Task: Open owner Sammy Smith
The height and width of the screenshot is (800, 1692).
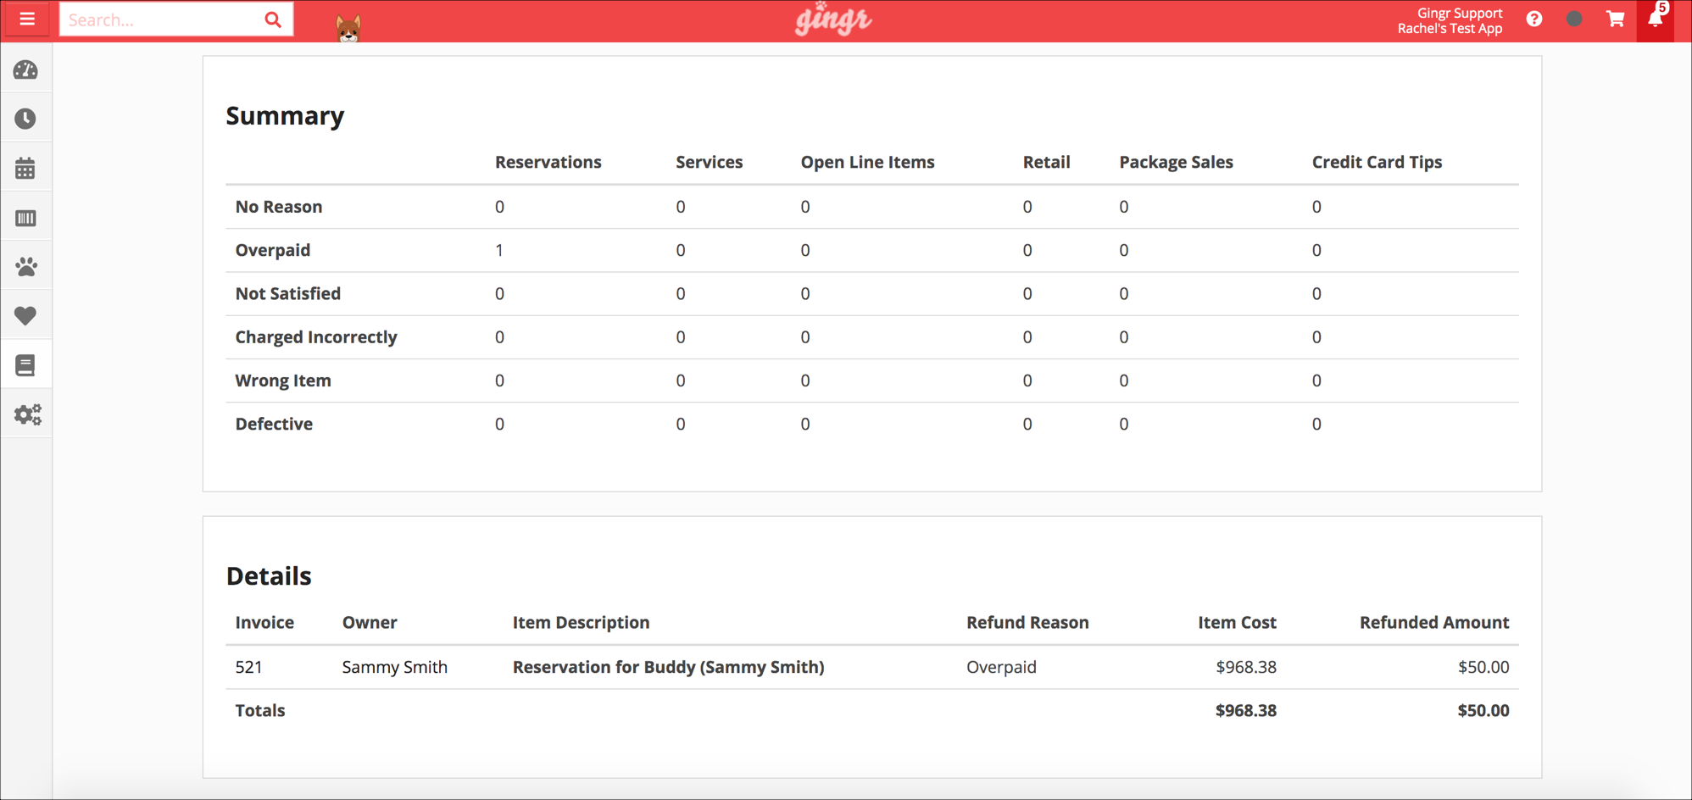Action: [x=394, y=667]
